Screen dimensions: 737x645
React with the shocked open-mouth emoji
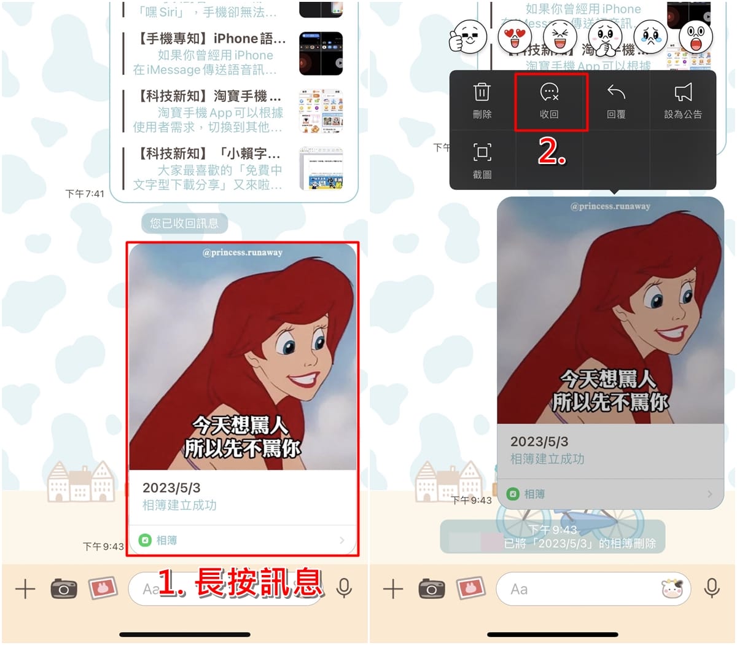coord(696,37)
